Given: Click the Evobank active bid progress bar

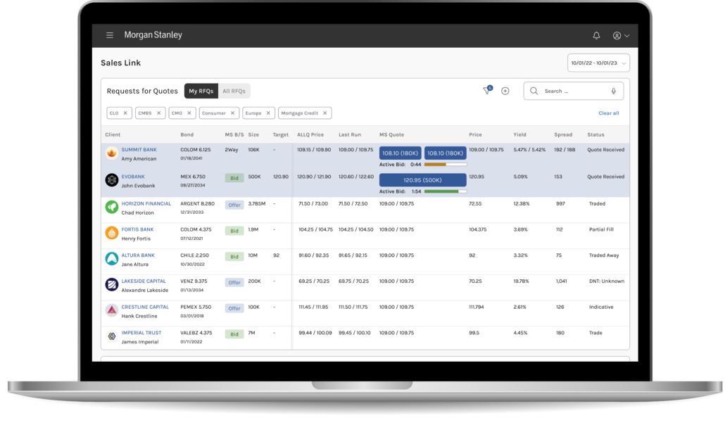Looking at the screenshot, I should click(442, 191).
